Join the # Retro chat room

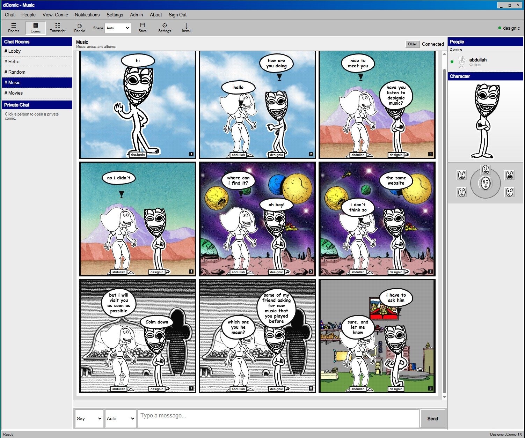37,61
